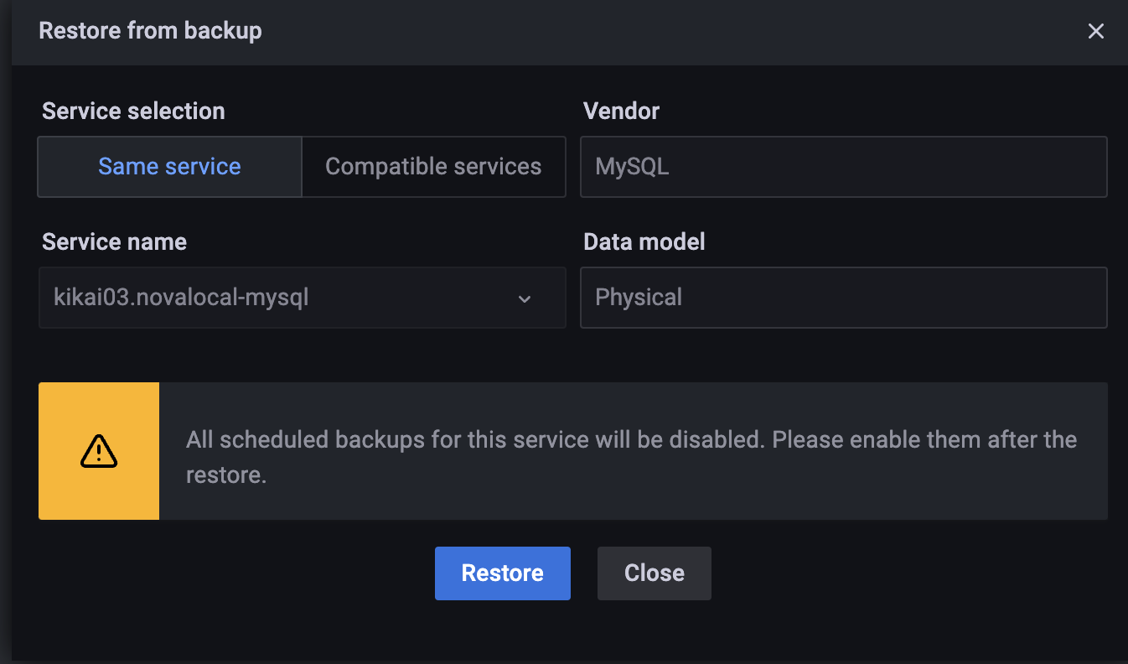Cancel using the grey Close button

coord(655,573)
